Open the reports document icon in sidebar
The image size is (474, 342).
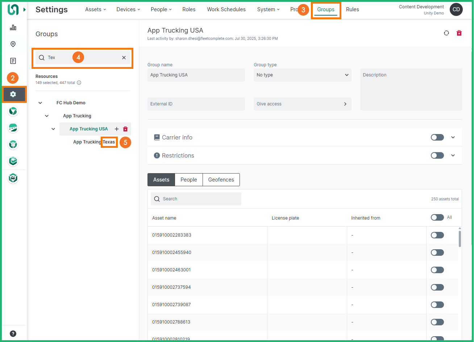pyautogui.click(x=13, y=61)
